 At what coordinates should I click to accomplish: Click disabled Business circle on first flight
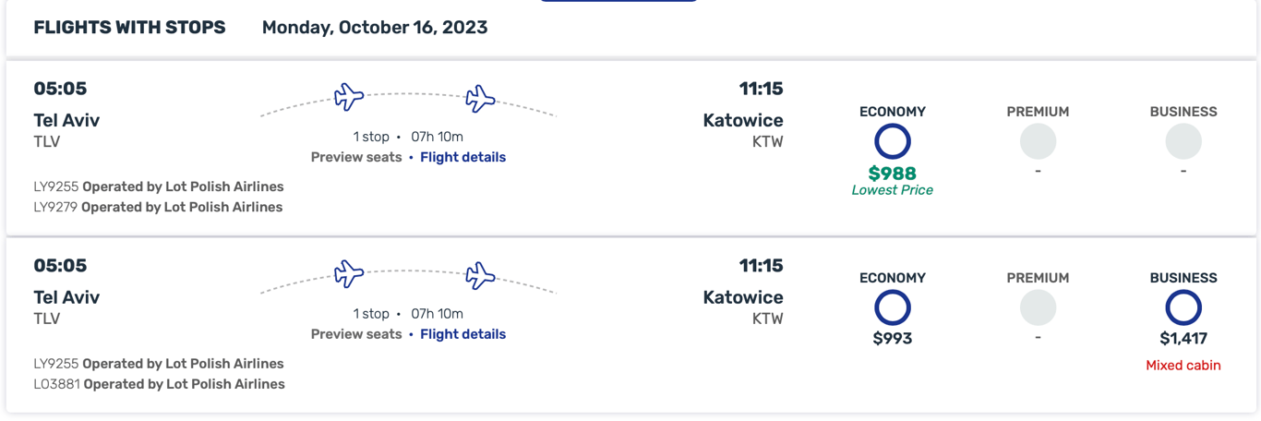pos(1183,142)
